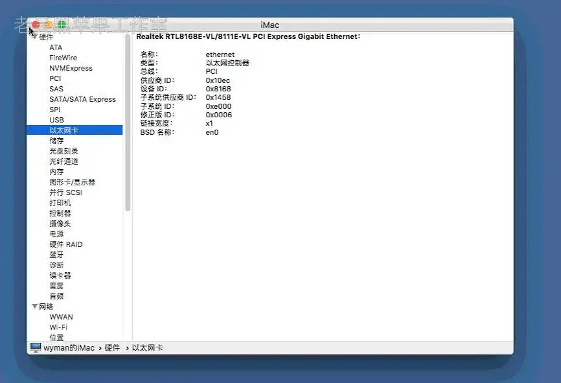The height and width of the screenshot is (383, 561).
Task: Click the subsystem ID value 0xe000
Action: tap(218, 106)
